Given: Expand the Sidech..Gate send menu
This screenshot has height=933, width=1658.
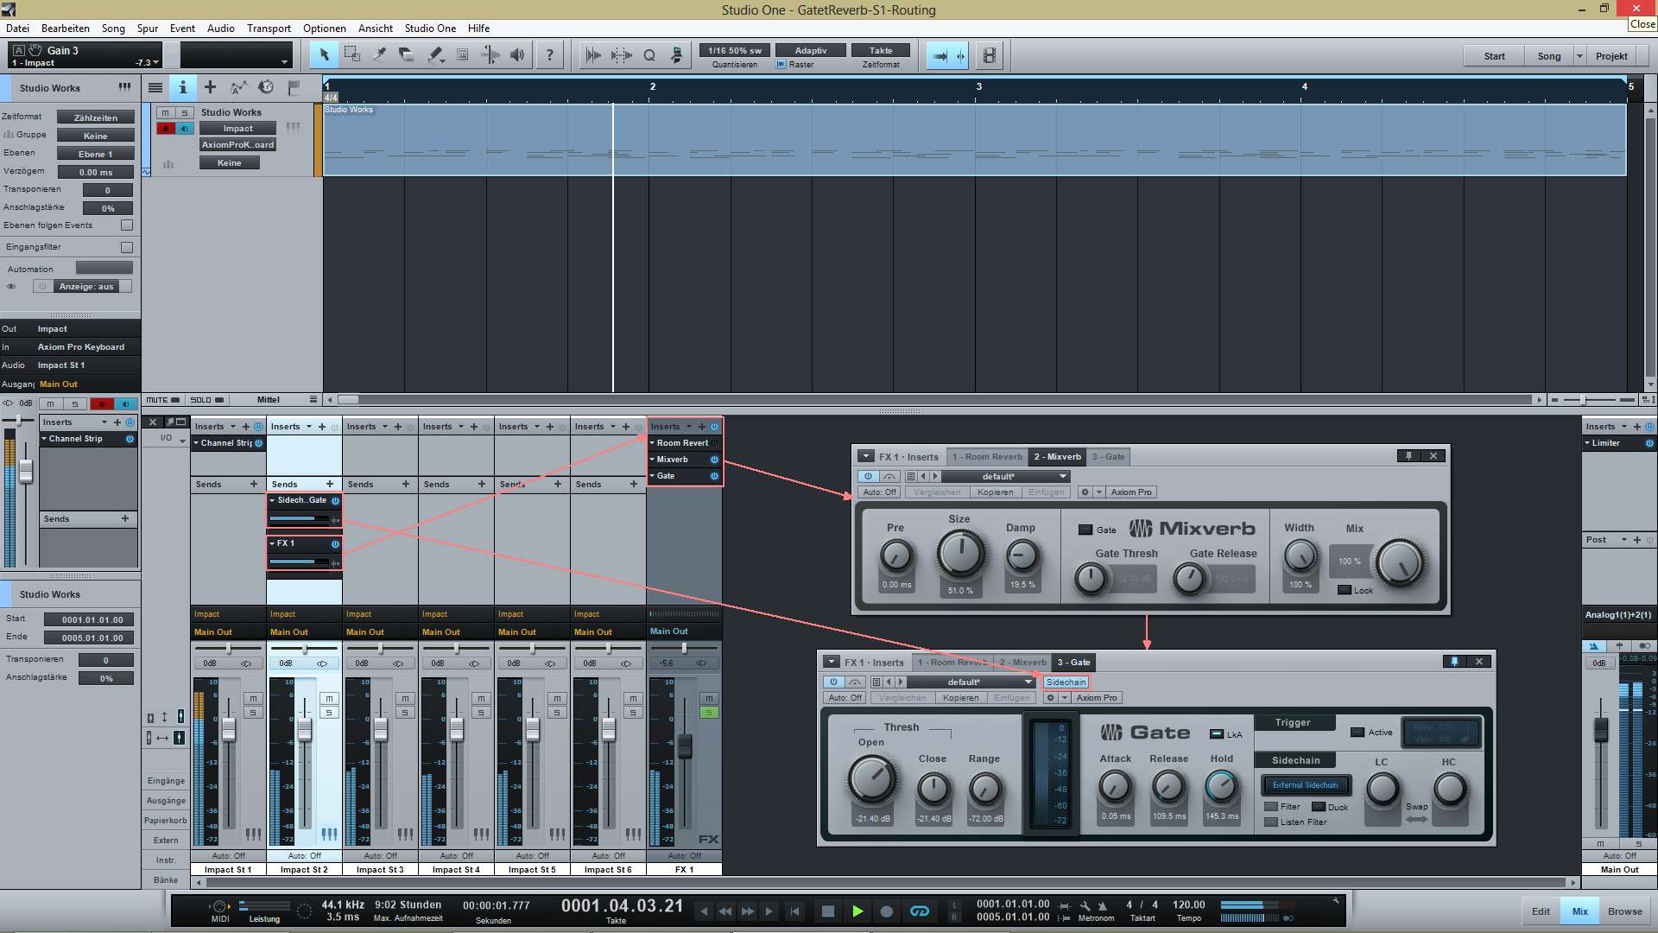Looking at the screenshot, I should tap(273, 500).
